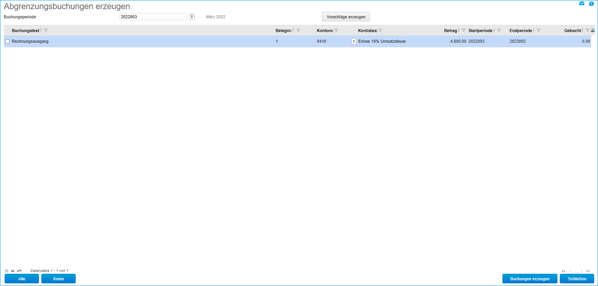The height and width of the screenshot is (286, 598).
Task: Click the refresh icon below the table
Action: click(x=6, y=271)
